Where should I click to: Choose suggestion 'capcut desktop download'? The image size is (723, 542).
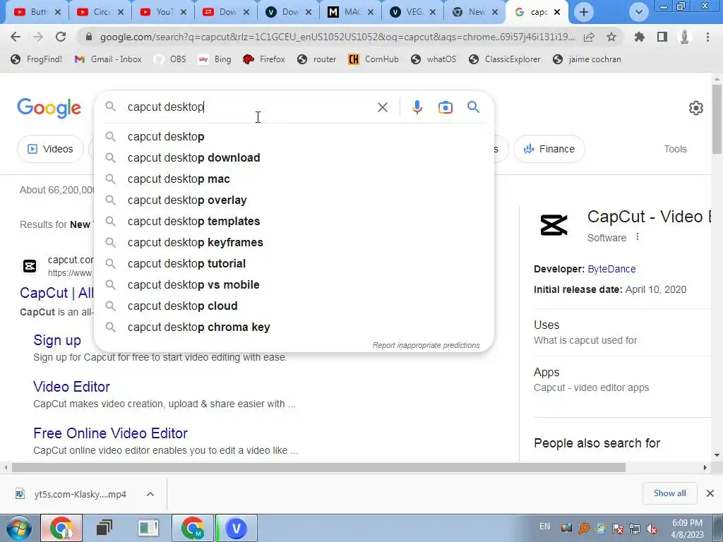click(294, 157)
